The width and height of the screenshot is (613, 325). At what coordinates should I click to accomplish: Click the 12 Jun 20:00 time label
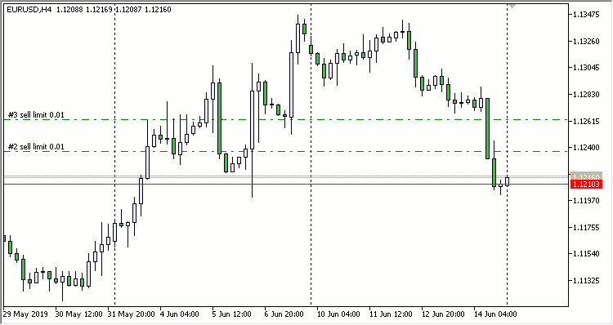(x=443, y=314)
